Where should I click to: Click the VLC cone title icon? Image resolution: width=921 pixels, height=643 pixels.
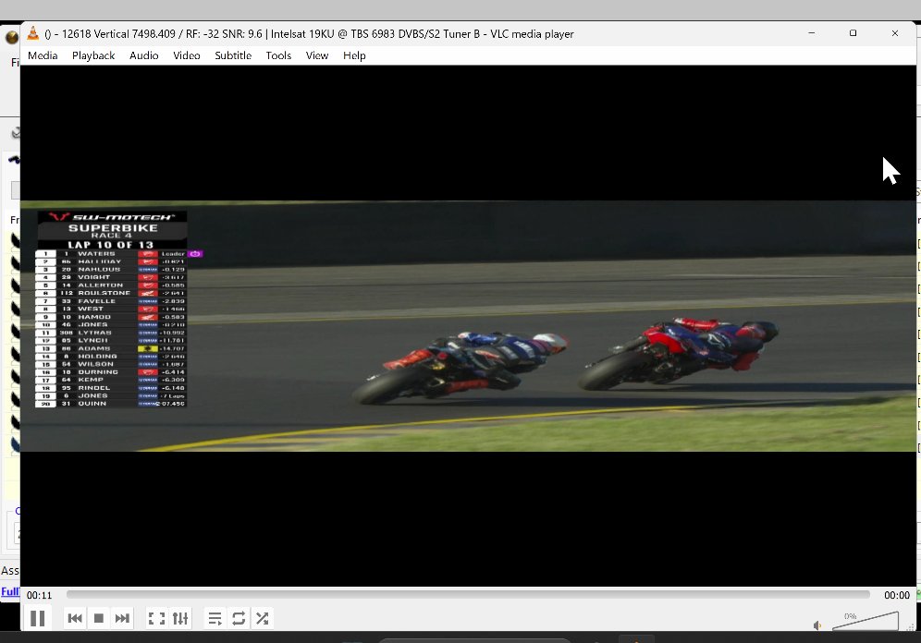[x=33, y=33]
